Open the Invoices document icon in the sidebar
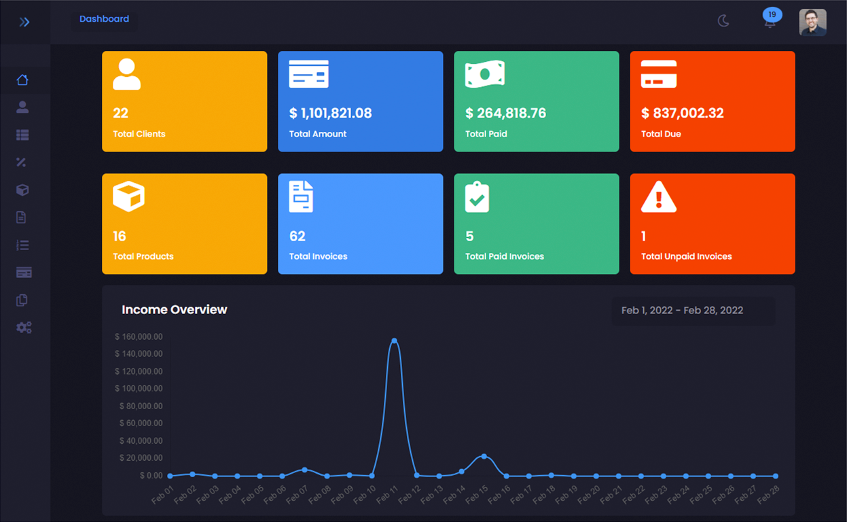 22,217
